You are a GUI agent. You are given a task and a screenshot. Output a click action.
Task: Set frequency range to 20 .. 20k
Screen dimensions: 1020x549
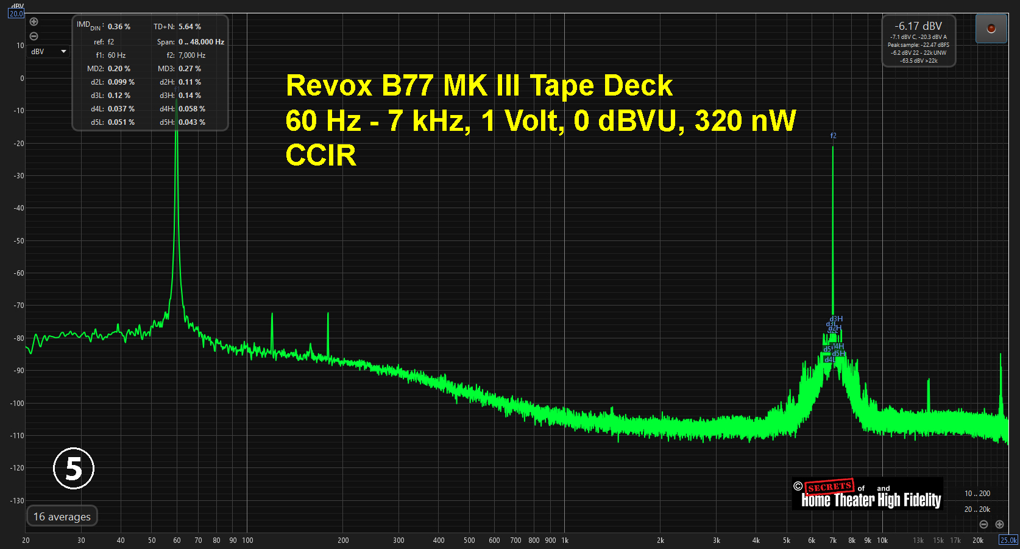click(977, 509)
